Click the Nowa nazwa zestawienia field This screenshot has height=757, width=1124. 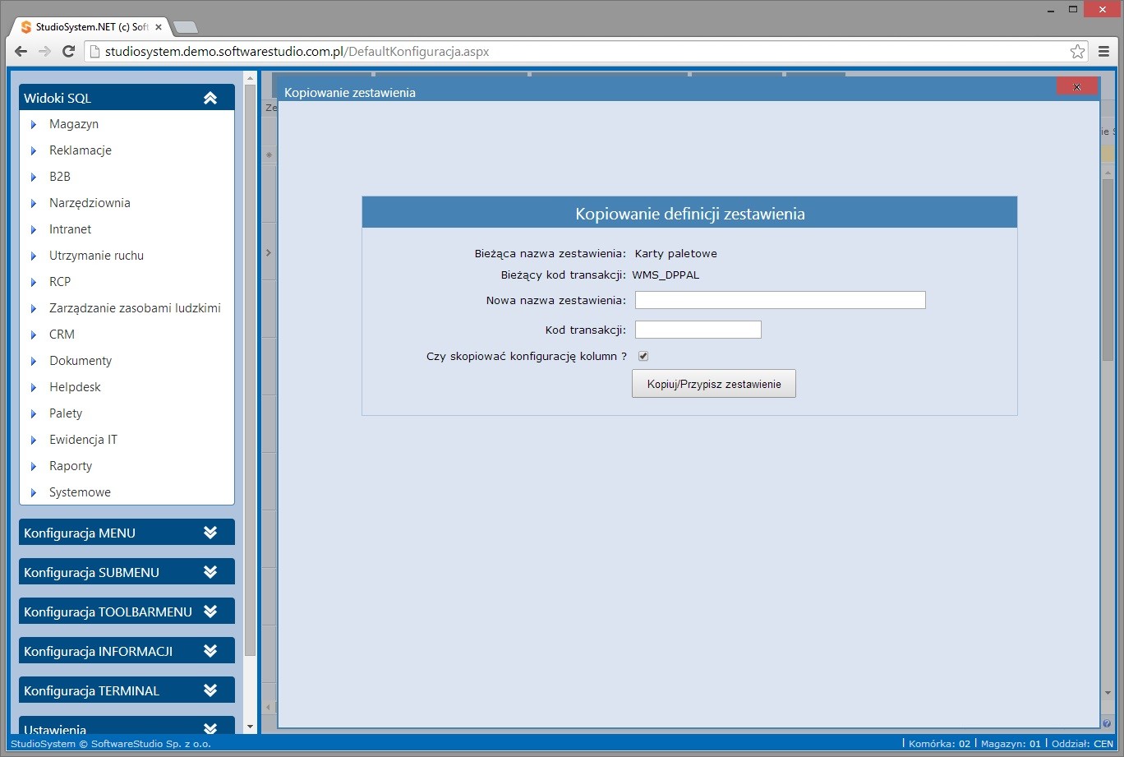coord(781,300)
